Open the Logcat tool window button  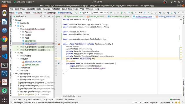49,99
